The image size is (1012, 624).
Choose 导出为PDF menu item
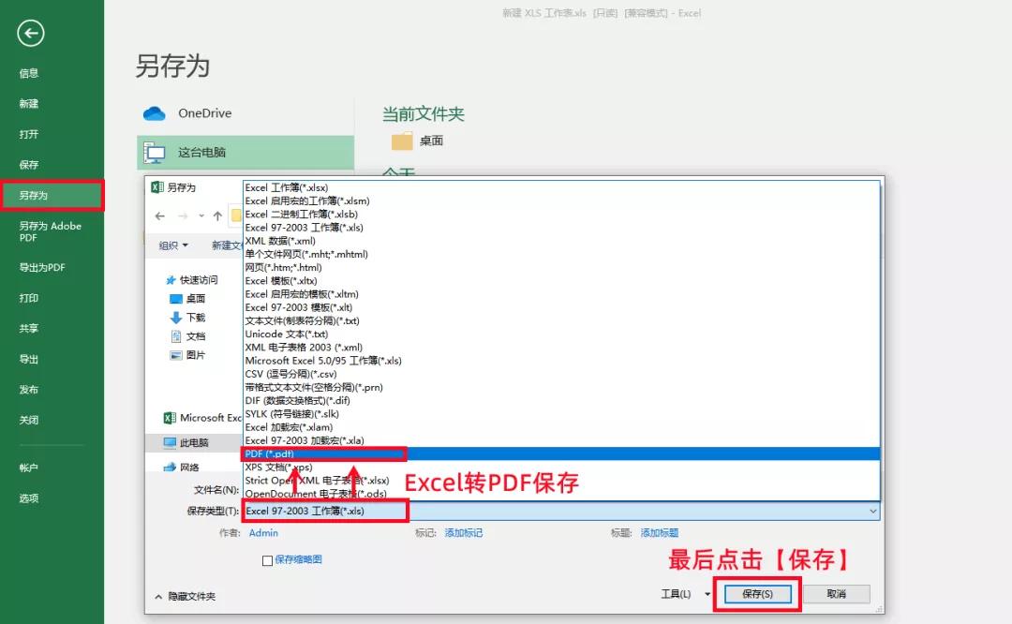click(42, 267)
